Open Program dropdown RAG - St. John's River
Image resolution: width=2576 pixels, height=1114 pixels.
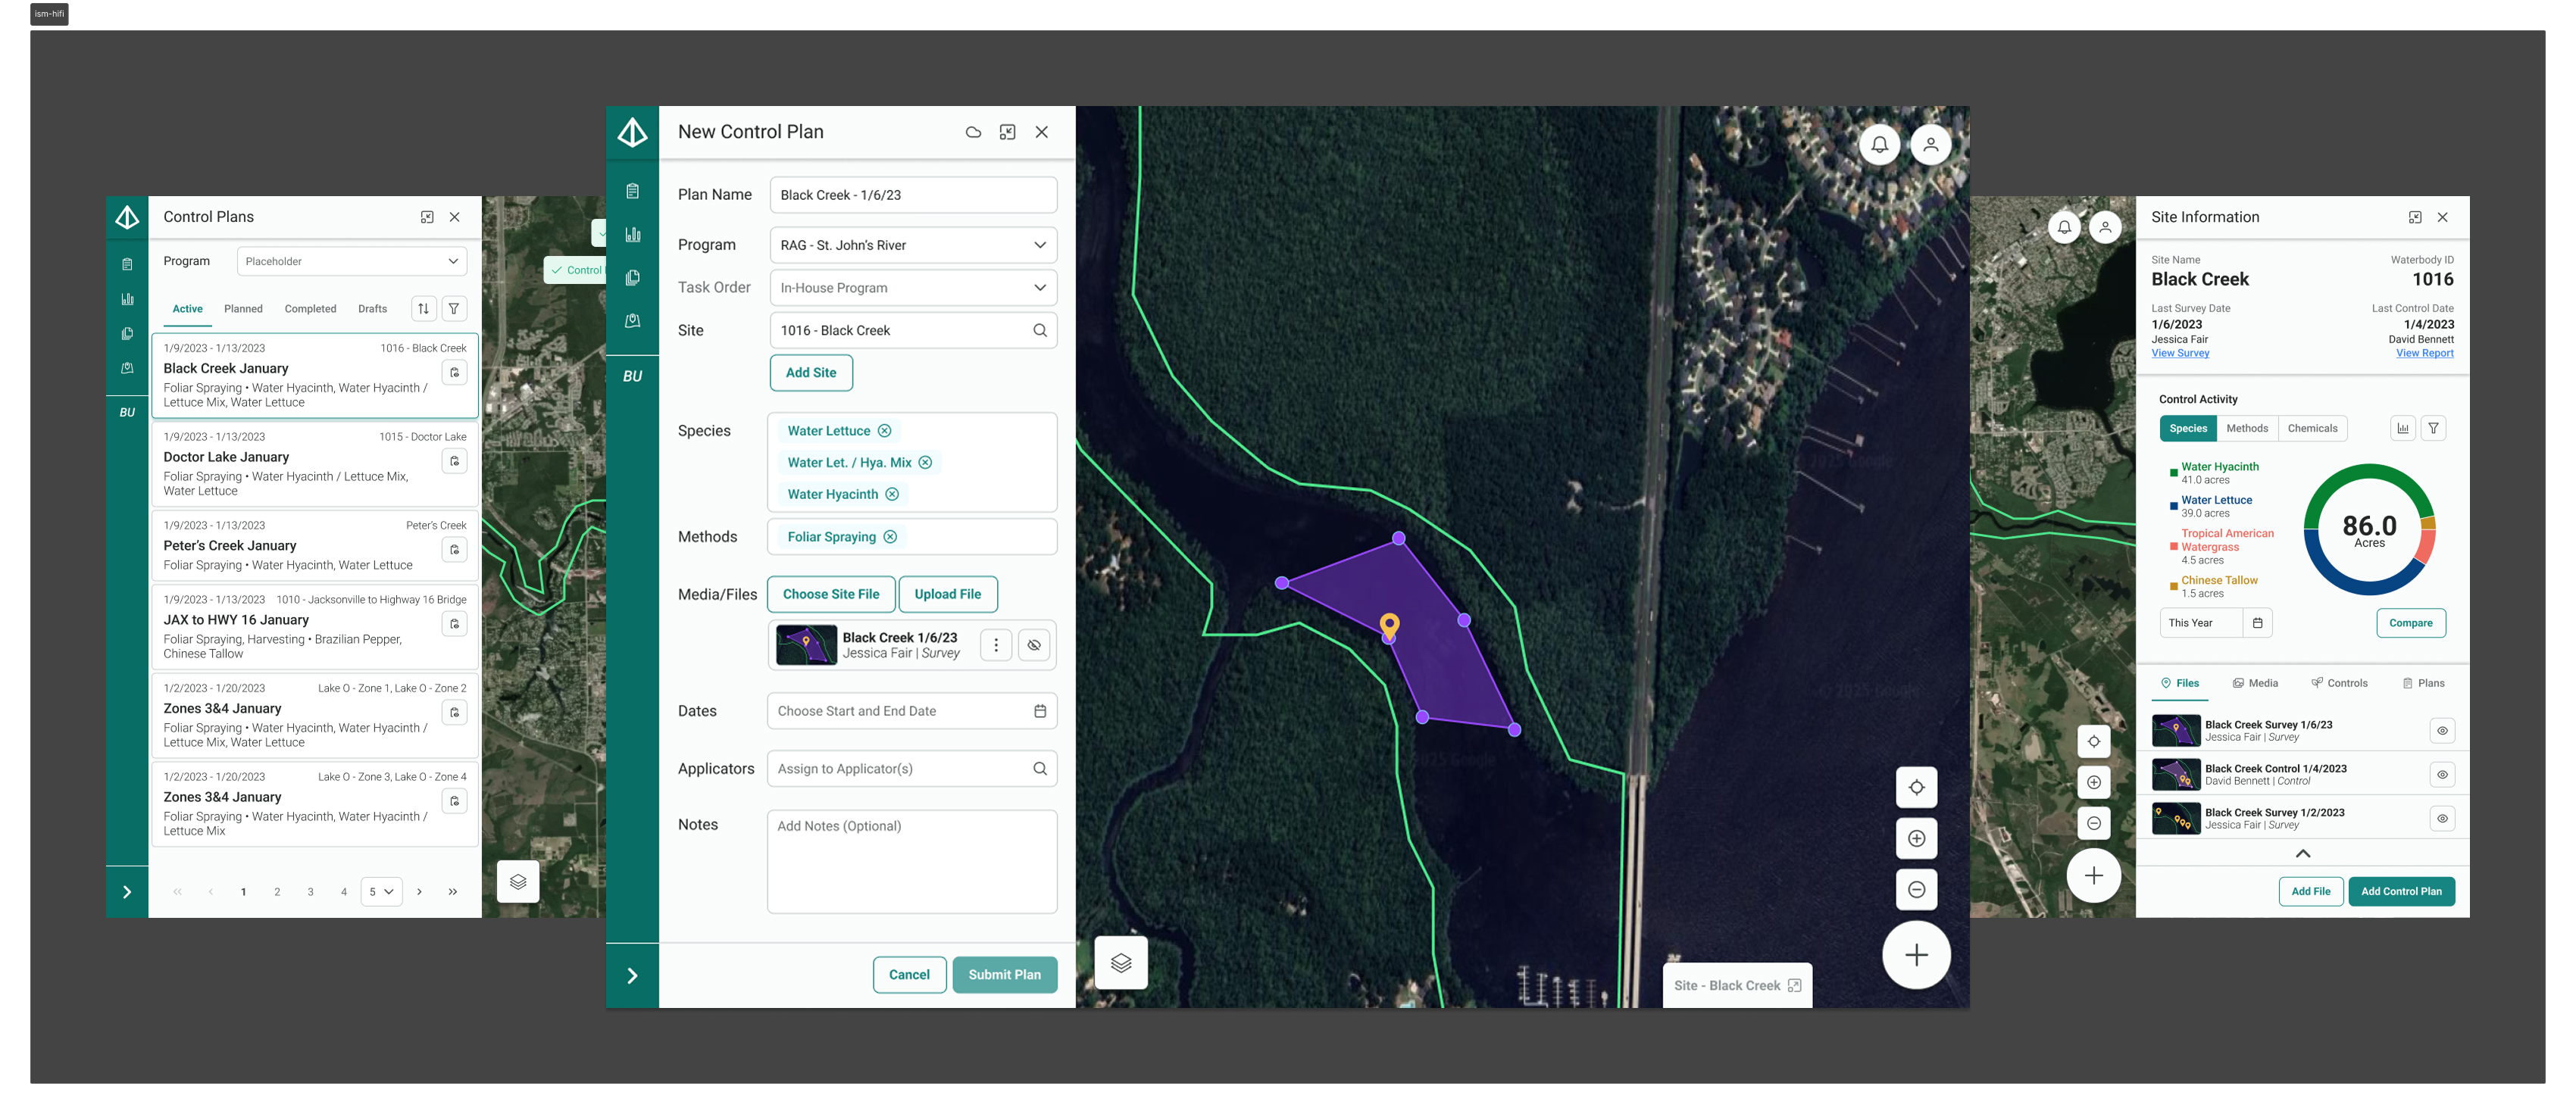(912, 246)
